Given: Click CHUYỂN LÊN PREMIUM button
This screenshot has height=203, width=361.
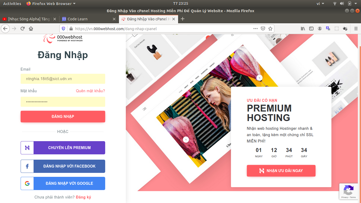Looking at the screenshot, I should (x=63, y=148).
